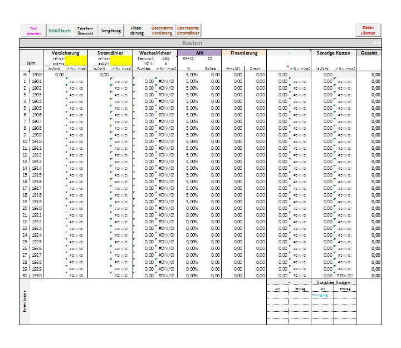Select the Finanzierung column header
The width and height of the screenshot is (401, 348).
click(x=244, y=53)
